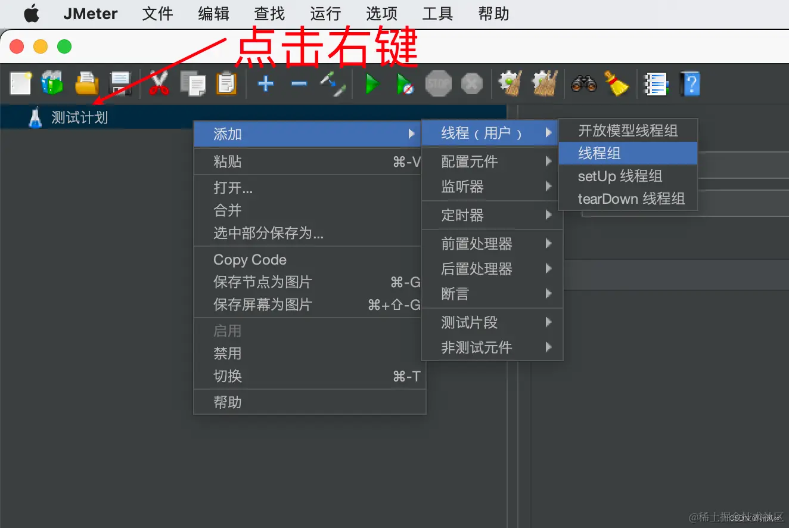Expand the 监听器 submenu
This screenshot has height=528, width=789.
tap(492, 187)
